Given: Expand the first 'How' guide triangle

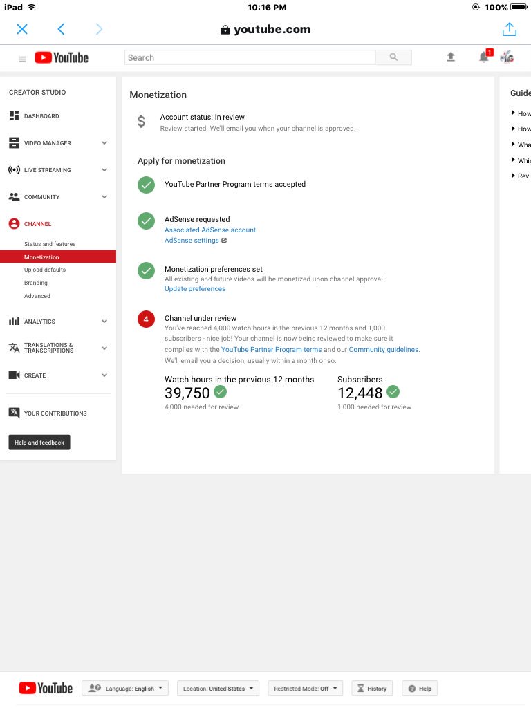Looking at the screenshot, I should (513, 113).
